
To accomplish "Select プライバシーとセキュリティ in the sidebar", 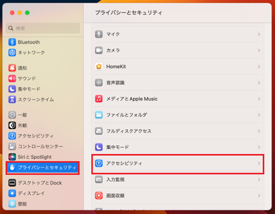I will click(43, 168).
